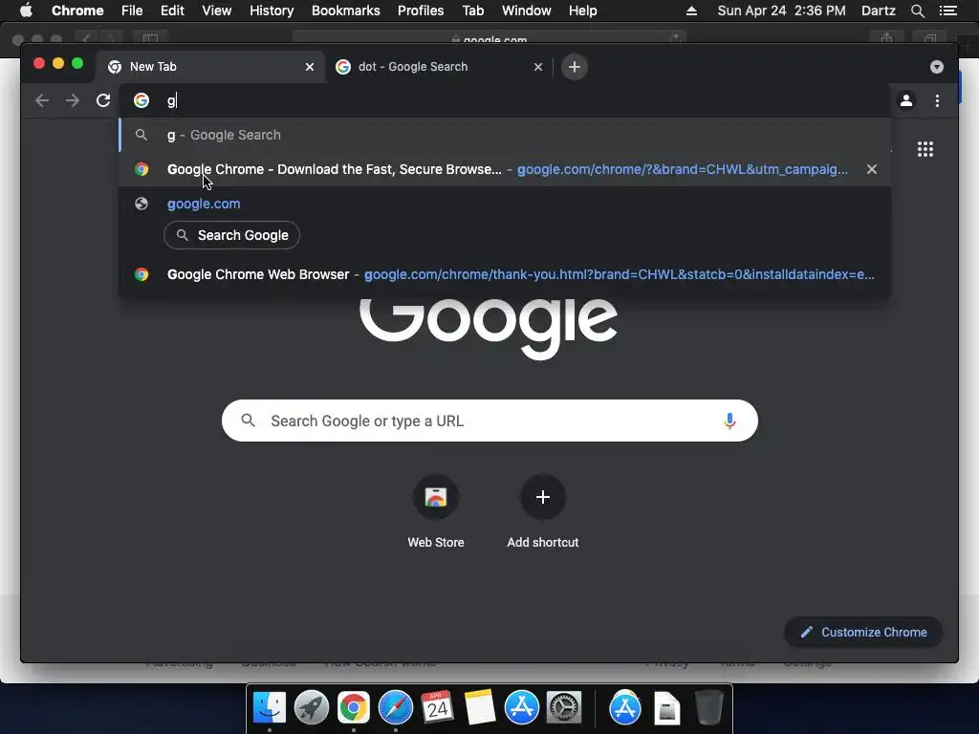Click the Customize Chrome button

pos(863,633)
